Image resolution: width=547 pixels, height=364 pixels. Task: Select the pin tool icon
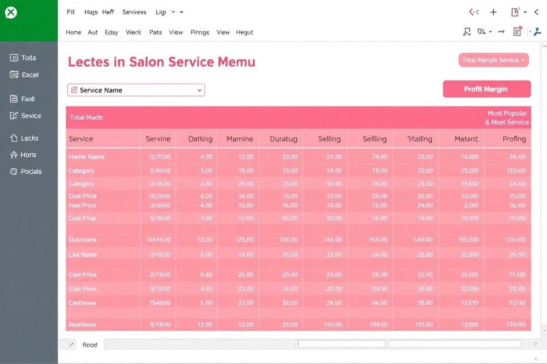(466, 32)
